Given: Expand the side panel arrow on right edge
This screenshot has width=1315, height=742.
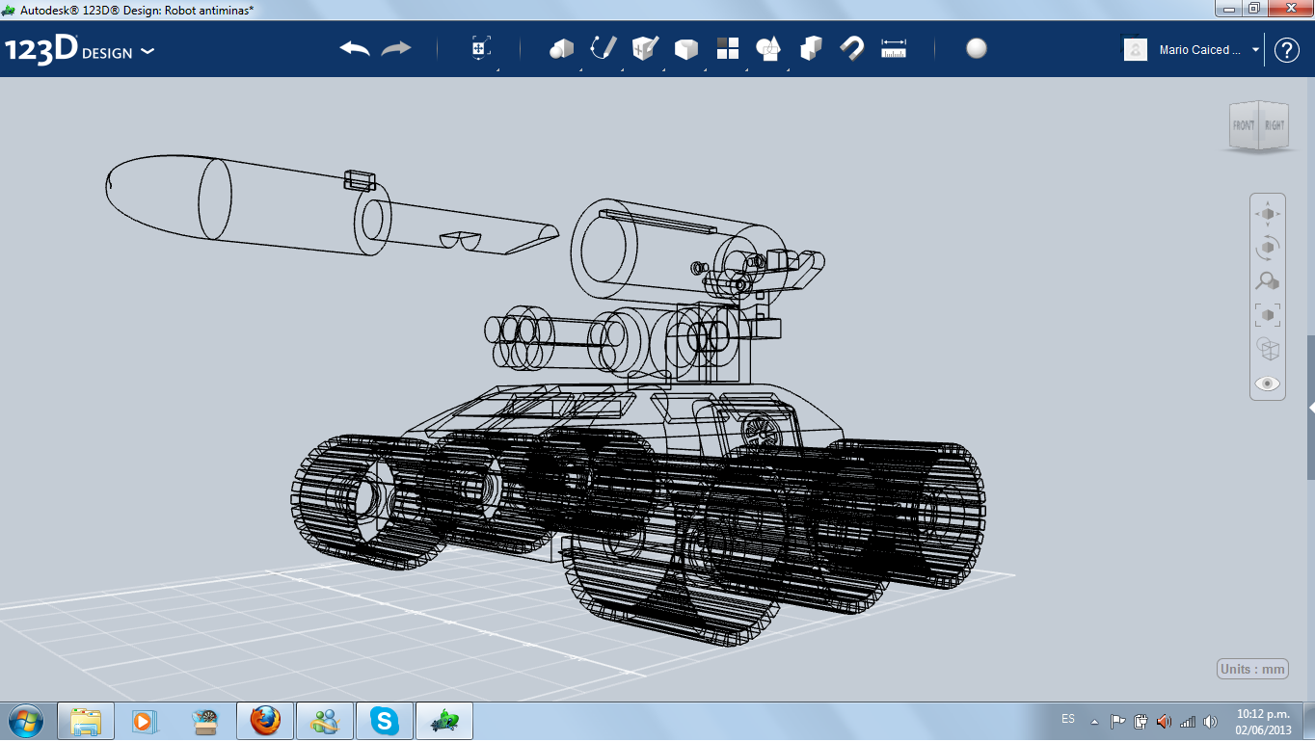Looking at the screenshot, I should (1311, 408).
